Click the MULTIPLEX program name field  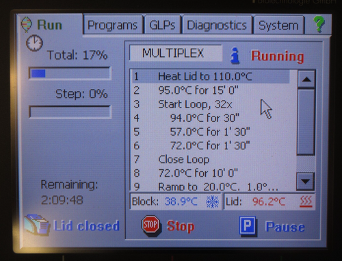(176, 53)
